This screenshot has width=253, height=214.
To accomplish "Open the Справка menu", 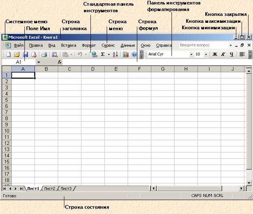I will click(x=164, y=46).
